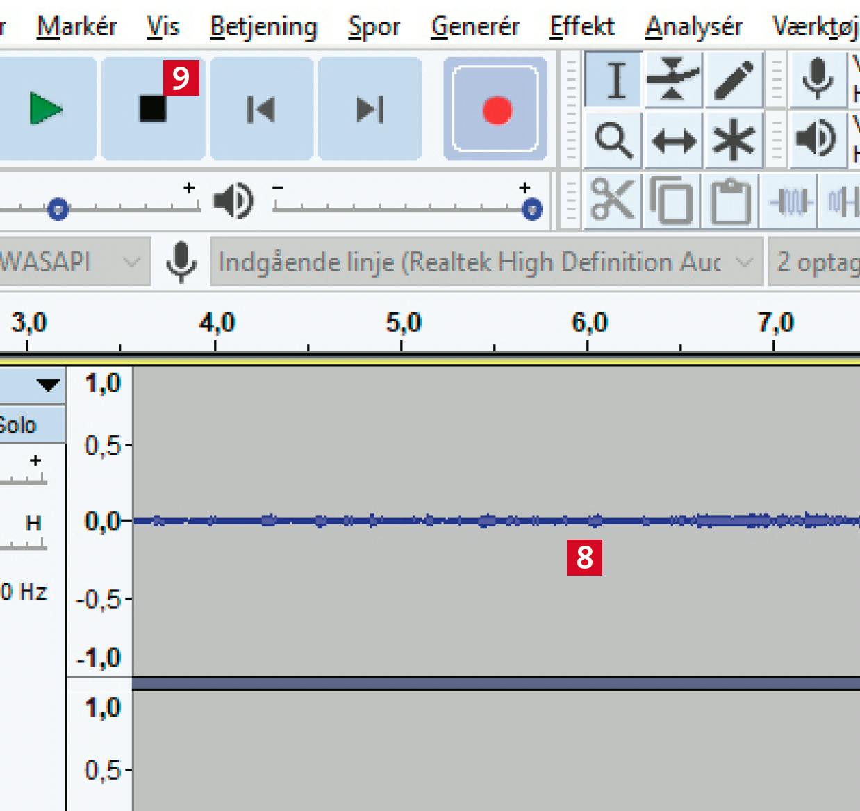The height and width of the screenshot is (811, 860).
Task: Select the Multi-tool asterisk icon
Action: pyautogui.click(x=734, y=141)
